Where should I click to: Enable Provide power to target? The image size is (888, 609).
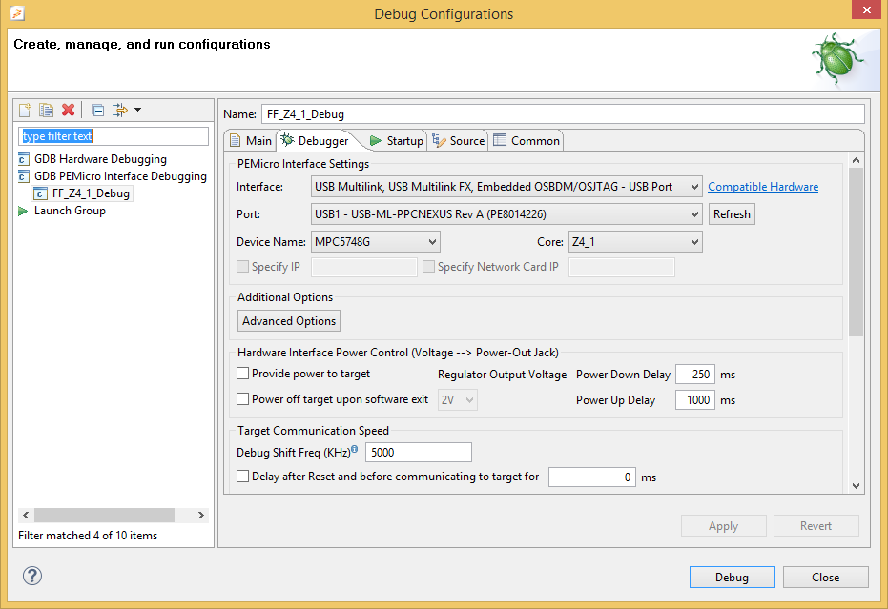(x=244, y=374)
